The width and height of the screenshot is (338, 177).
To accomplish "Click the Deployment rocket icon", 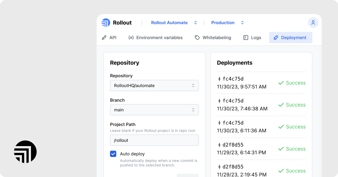I will [276, 38].
